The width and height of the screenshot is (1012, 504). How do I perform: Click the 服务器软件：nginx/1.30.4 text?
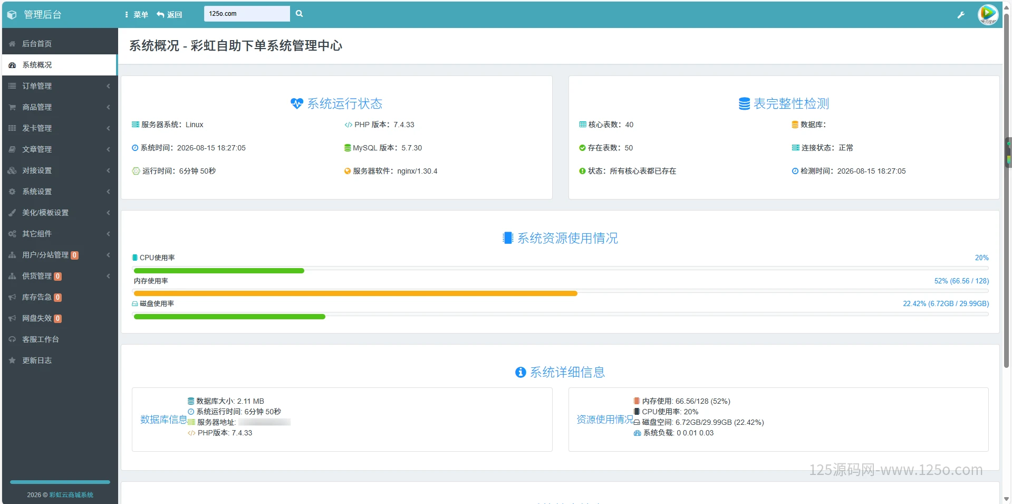click(x=395, y=171)
